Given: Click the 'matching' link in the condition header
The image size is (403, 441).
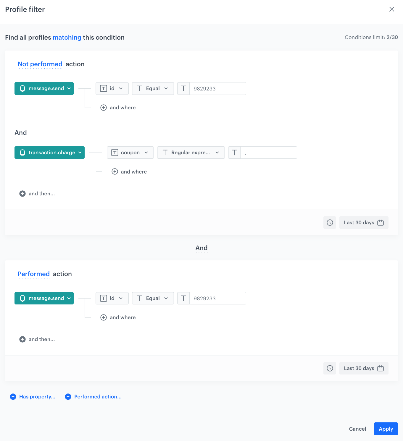Looking at the screenshot, I should click(67, 38).
